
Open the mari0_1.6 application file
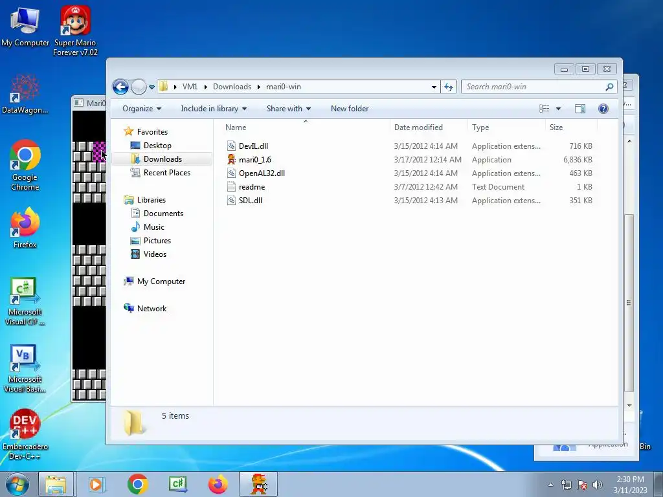tap(254, 160)
